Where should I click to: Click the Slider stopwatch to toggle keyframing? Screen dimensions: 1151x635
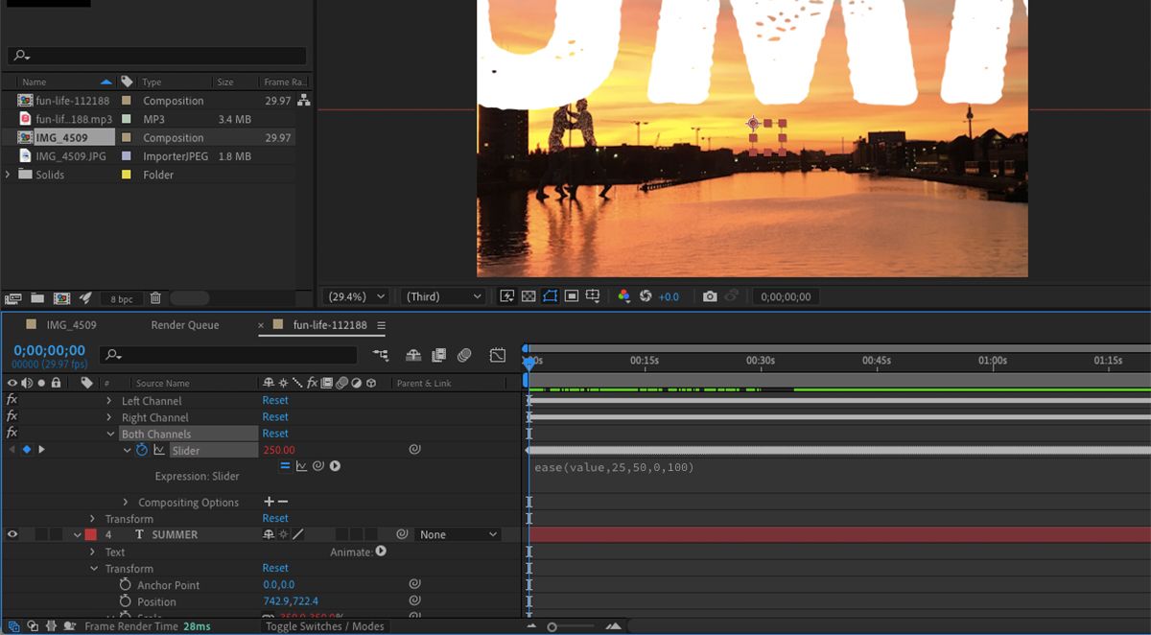point(144,449)
